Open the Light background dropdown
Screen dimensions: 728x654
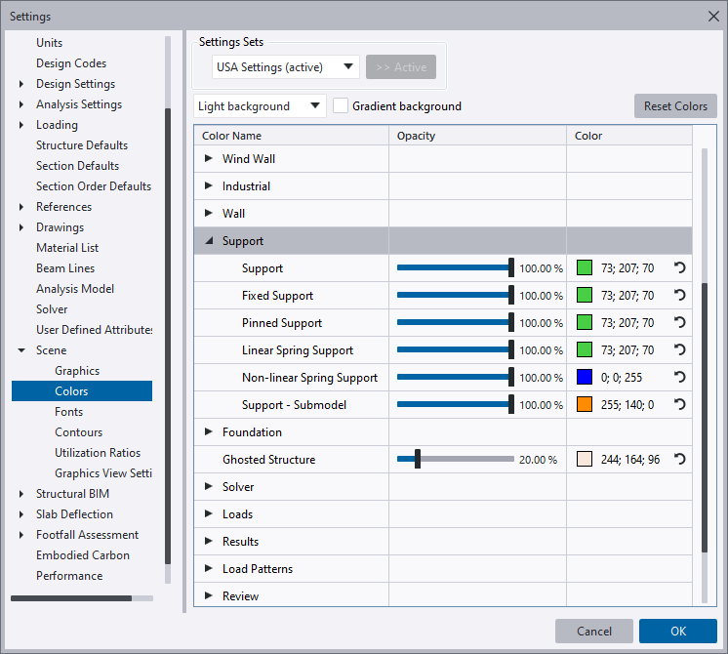point(260,105)
